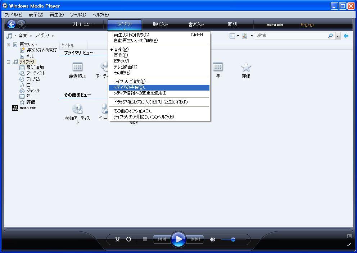
Task: Click the サインイン link
Action: (x=307, y=25)
